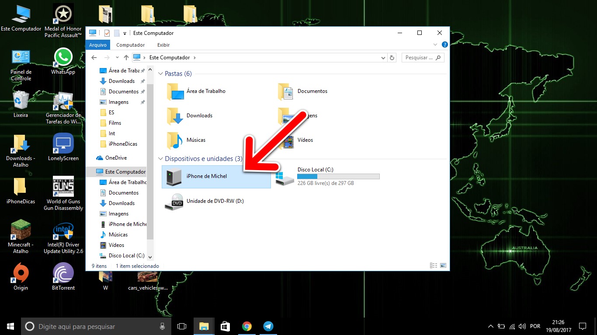Open the Minecraft - Atalho shortcut
The image size is (597, 335).
(21, 237)
